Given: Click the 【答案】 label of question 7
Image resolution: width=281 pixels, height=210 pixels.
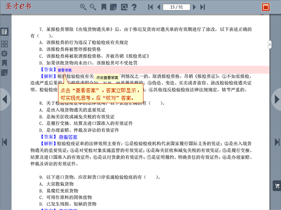Looking at the screenshot, I should (x=48, y=70).
